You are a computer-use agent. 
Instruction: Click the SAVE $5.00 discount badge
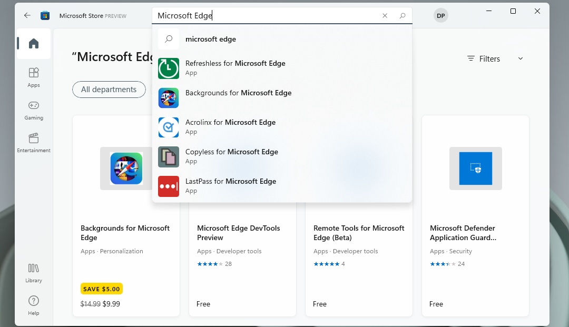pos(101,289)
